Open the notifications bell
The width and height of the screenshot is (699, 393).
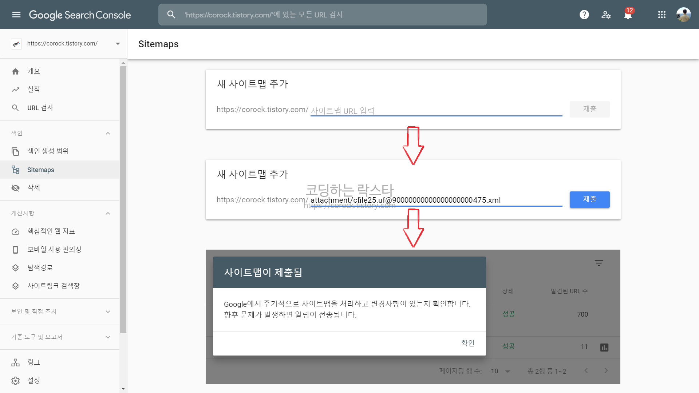[x=628, y=15]
